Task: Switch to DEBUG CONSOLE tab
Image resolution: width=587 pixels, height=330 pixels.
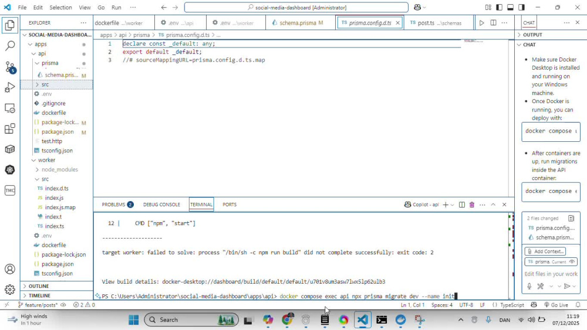Action: click(161, 205)
